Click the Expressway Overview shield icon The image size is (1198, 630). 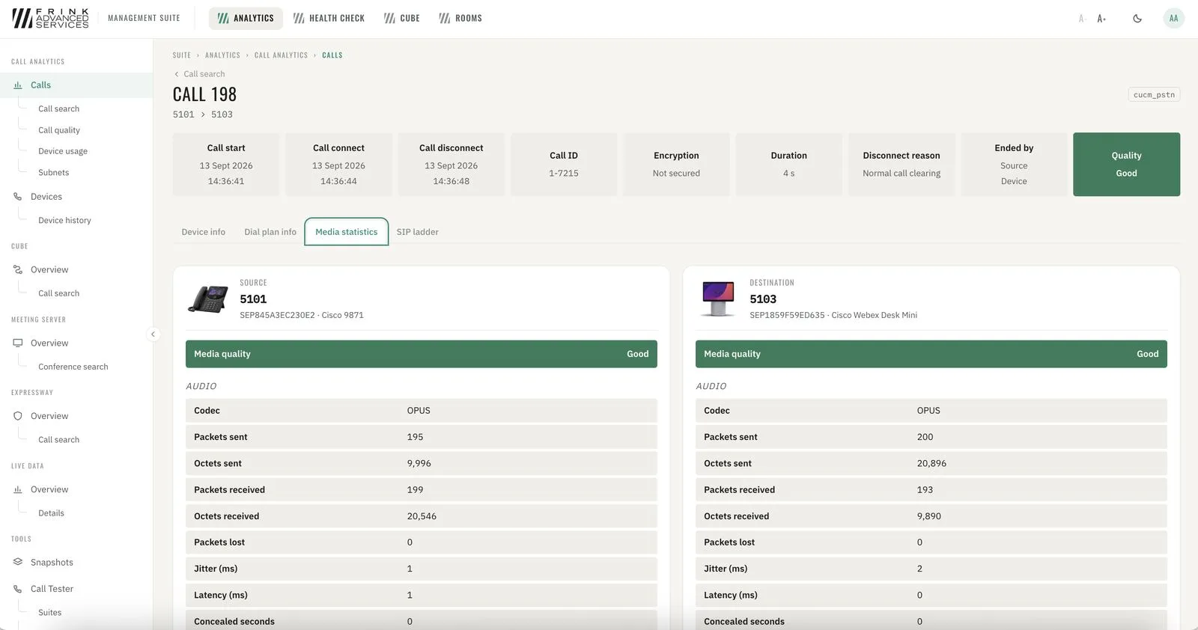point(18,416)
